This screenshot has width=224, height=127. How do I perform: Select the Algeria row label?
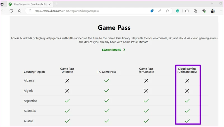[29, 90]
